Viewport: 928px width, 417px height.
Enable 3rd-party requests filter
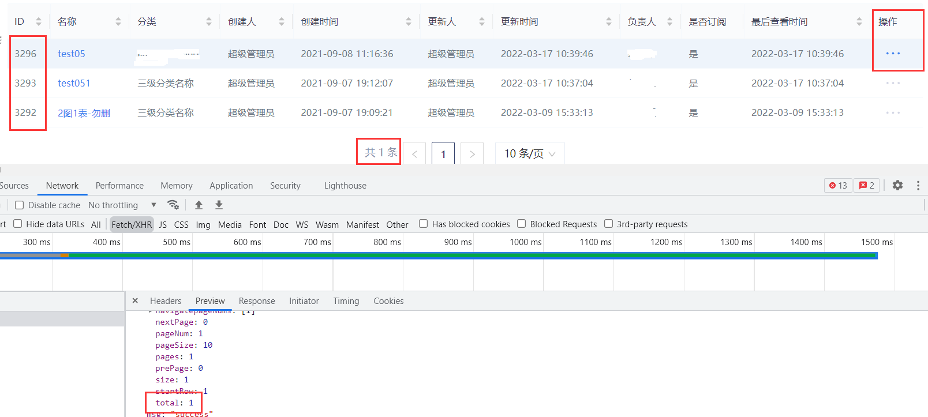608,224
